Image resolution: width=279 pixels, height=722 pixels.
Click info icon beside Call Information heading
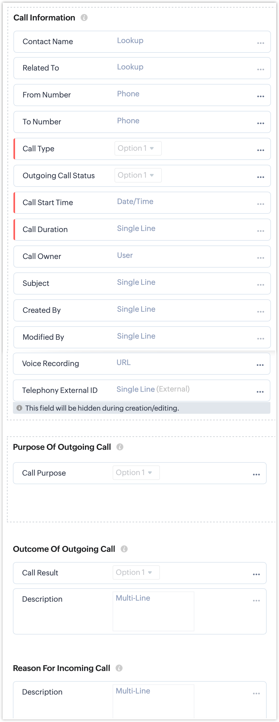point(84,18)
